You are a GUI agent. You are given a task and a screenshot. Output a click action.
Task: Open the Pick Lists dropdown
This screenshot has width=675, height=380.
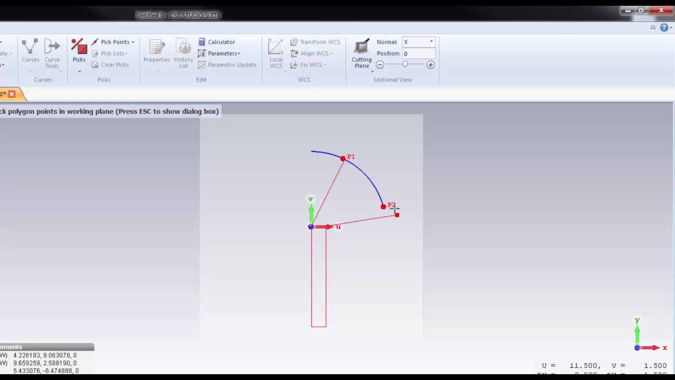109,53
